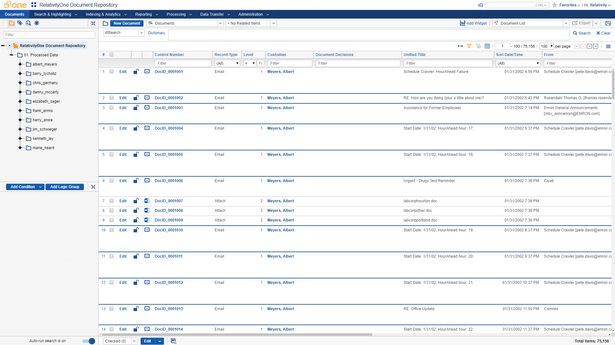The width and height of the screenshot is (615, 345).
Task: Toggle the column filter funnel icon
Action: 469,46
